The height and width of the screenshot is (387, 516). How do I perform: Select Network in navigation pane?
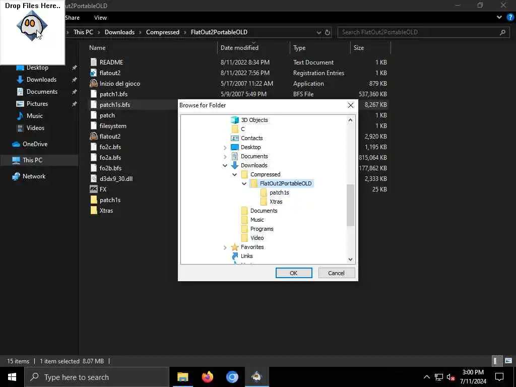pos(34,176)
